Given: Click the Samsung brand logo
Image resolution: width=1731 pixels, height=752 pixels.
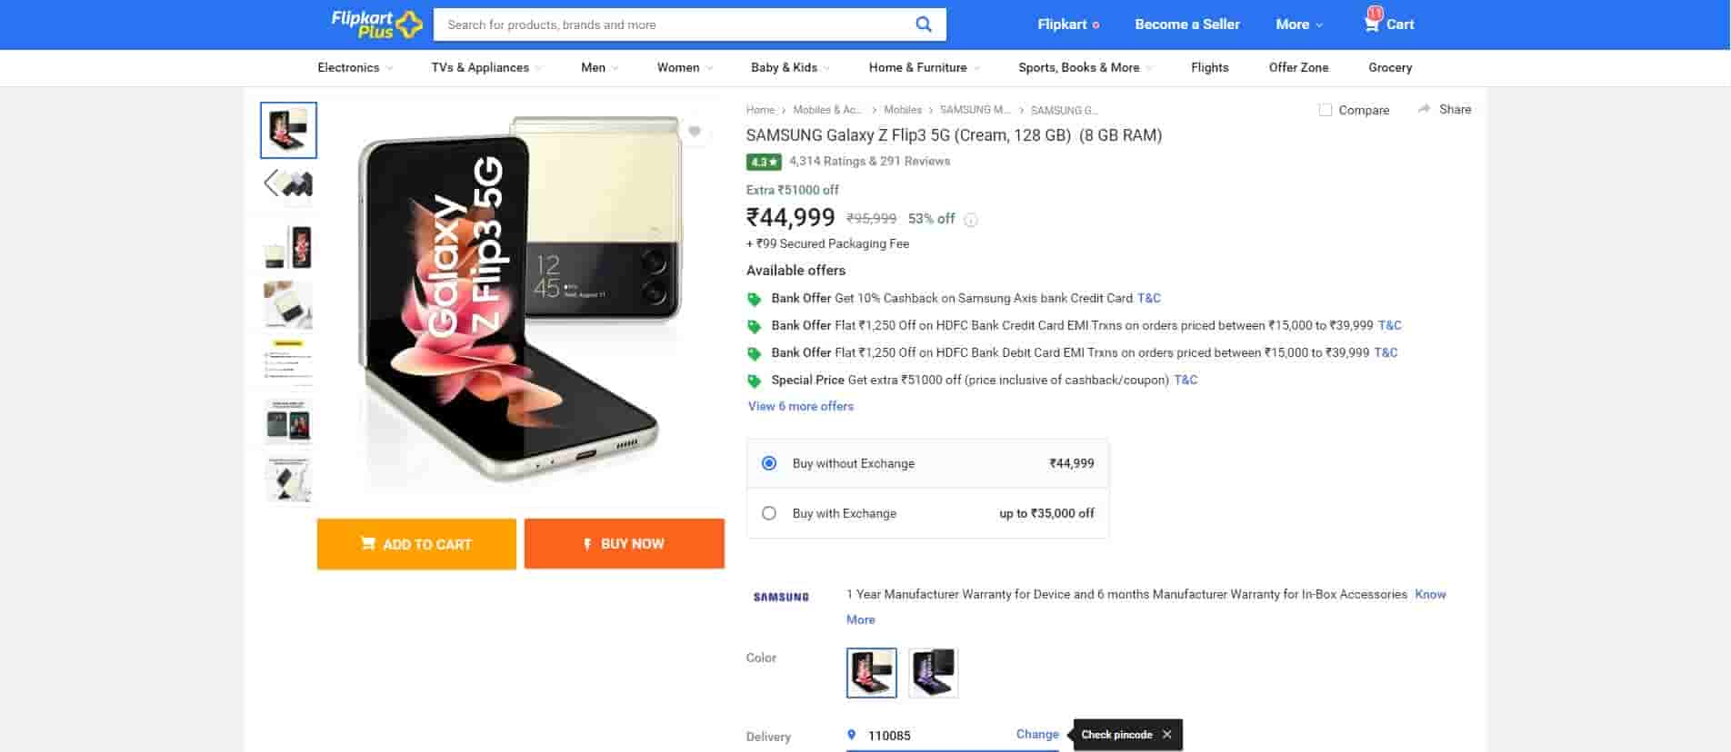Looking at the screenshot, I should pyautogui.click(x=781, y=597).
